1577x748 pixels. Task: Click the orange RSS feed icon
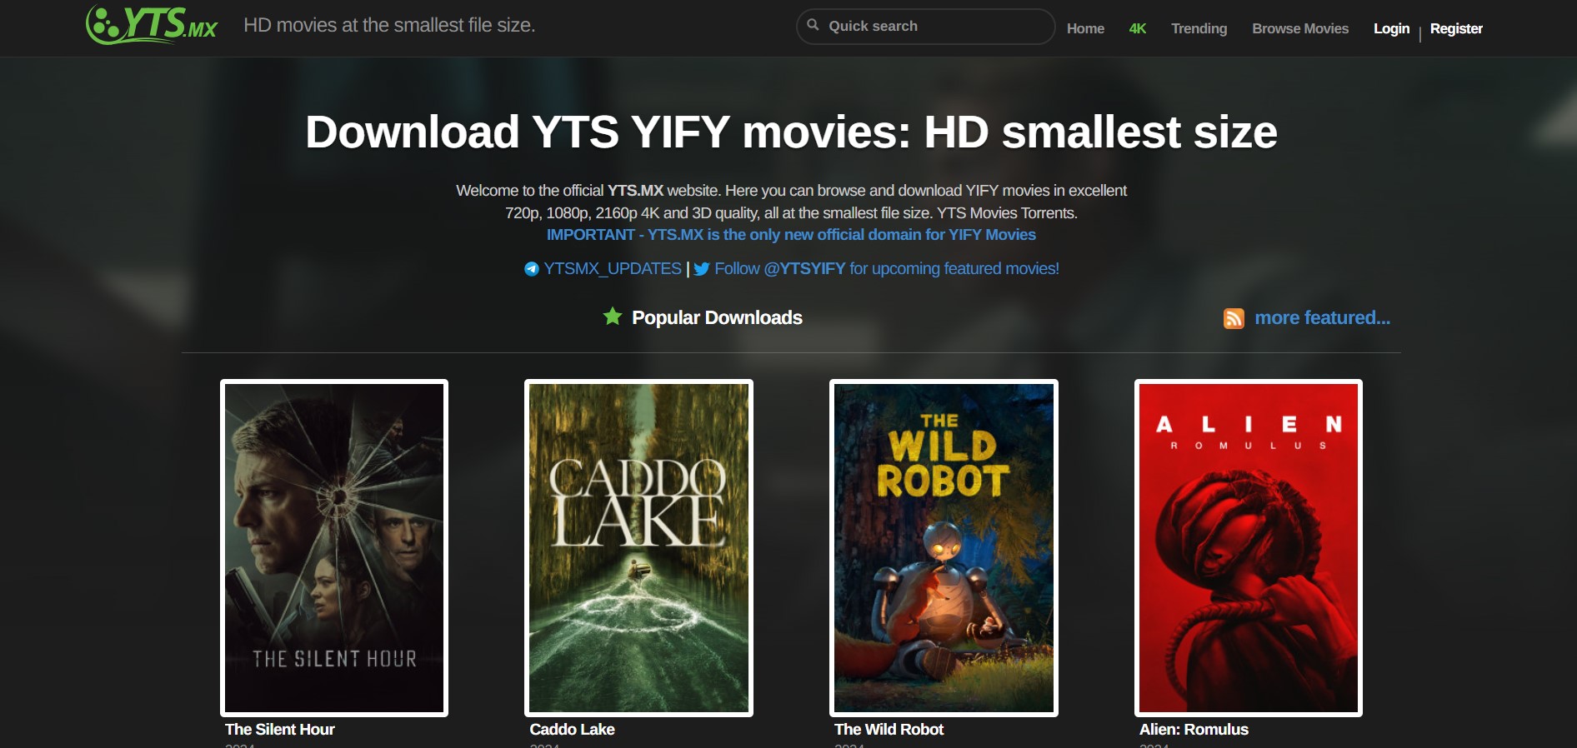pos(1234,318)
